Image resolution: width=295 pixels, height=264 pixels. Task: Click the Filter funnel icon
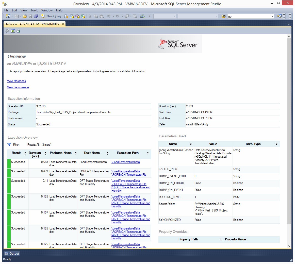click(9, 145)
